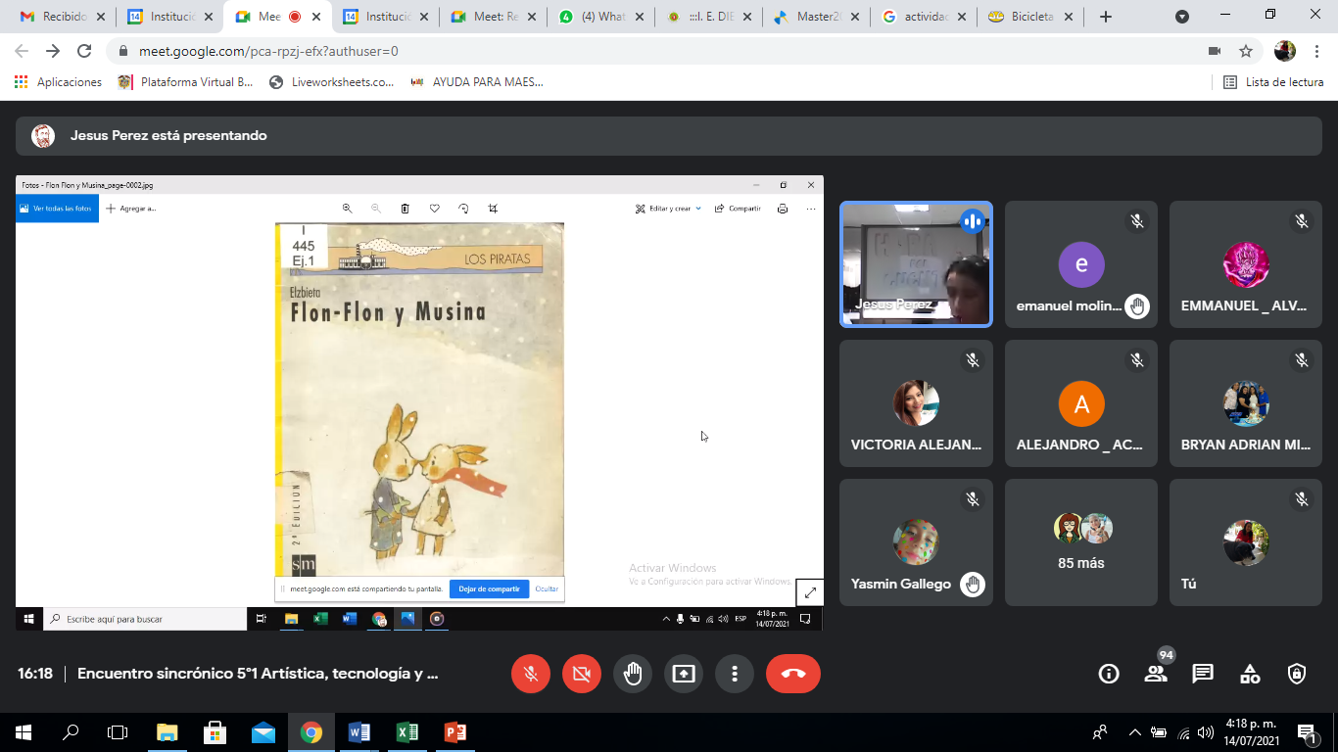The height and width of the screenshot is (752, 1338).
Task: Zoom in with the magnifier plus icon
Action: [x=347, y=209]
